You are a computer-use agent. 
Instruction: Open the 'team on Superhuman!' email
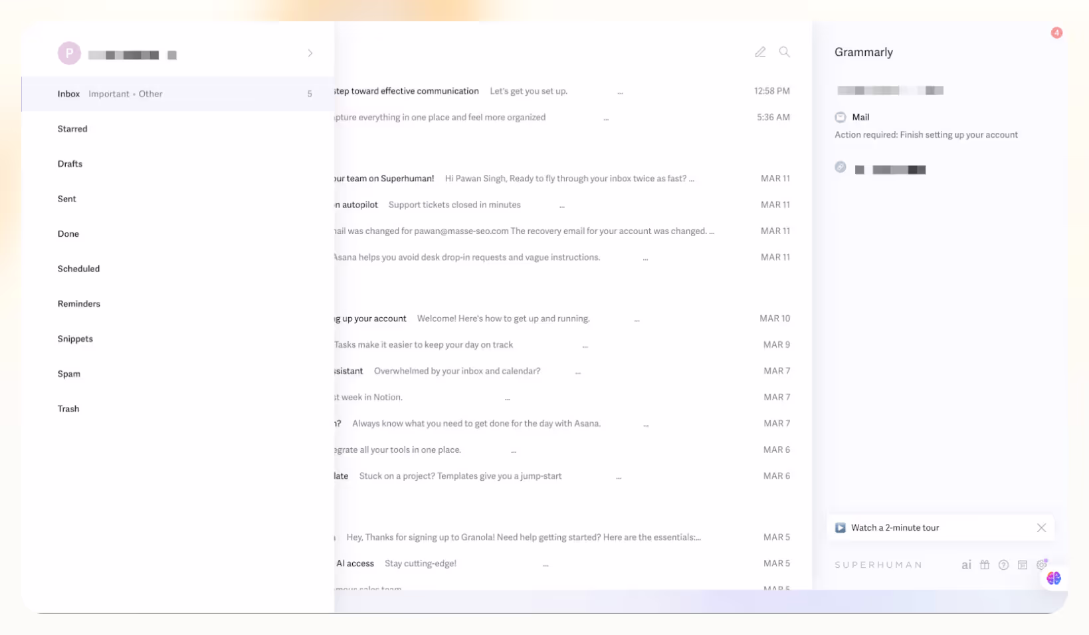pos(562,178)
